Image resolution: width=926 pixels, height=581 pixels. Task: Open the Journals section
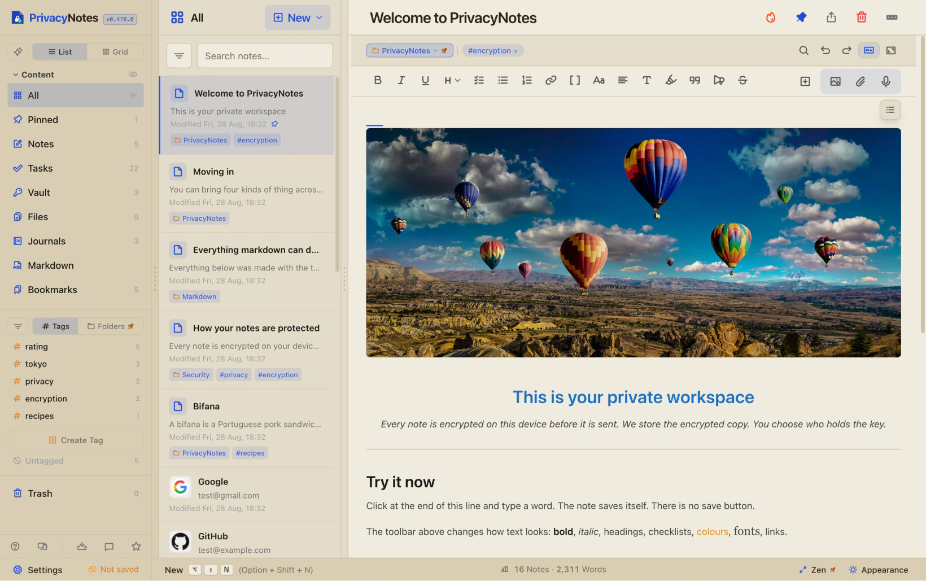[x=76, y=241]
